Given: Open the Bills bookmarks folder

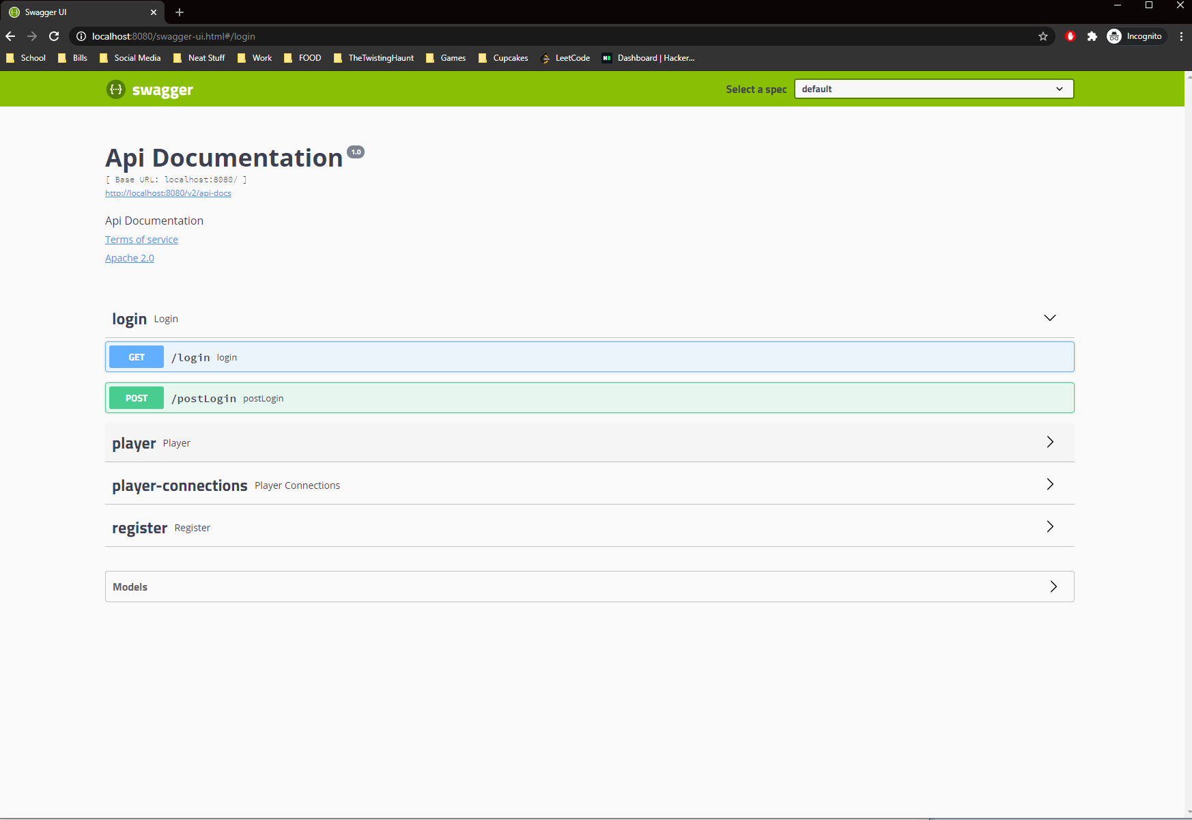Looking at the screenshot, I should 72,58.
